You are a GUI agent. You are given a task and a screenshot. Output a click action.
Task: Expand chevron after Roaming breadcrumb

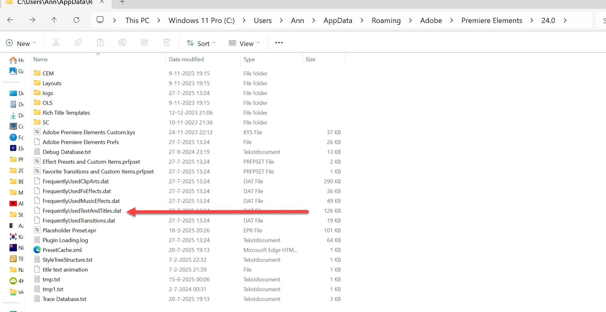pos(410,21)
